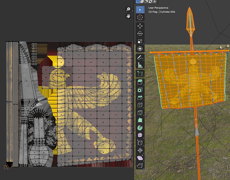Activate the Loop Cut tool
Image resolution: width=230 pixels, height=180 pixels.
[x=140, y=105]
